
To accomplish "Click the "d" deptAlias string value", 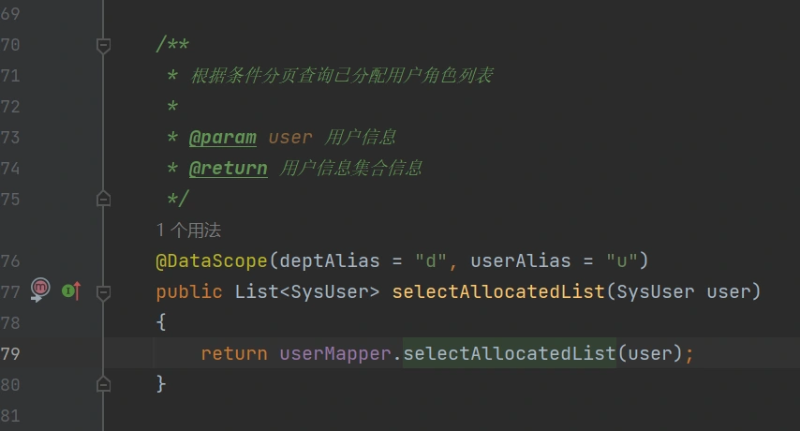I will pyautogui.click(x=431, y=260).
